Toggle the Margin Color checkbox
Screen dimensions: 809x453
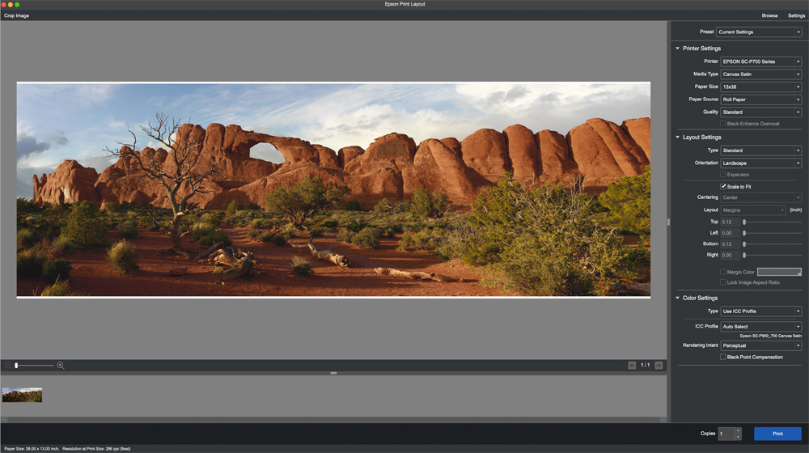723,272
